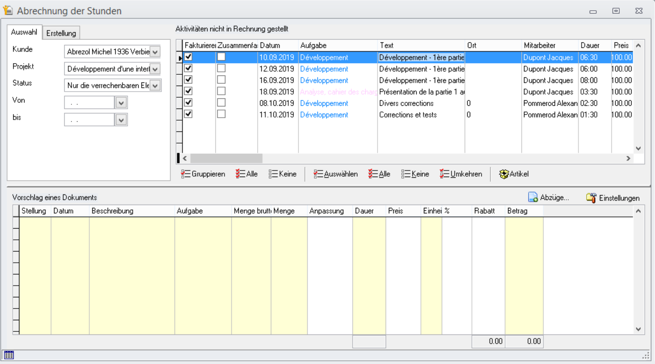Check Zusammenfassen for the 12.09.2019 row

pyautogui.click(x=221, y=68)
